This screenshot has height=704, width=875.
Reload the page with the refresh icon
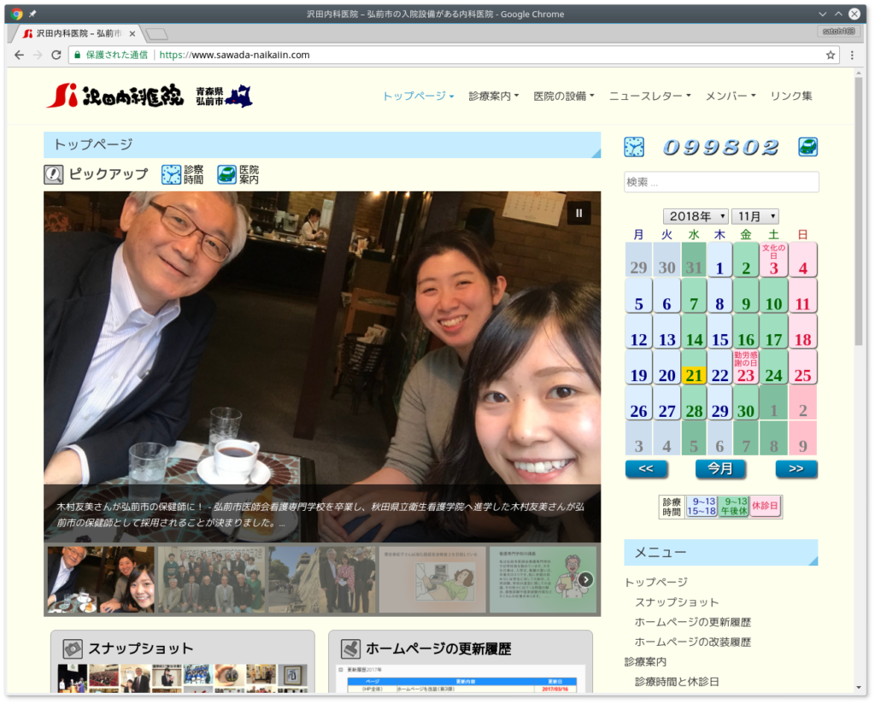(56, 55)
